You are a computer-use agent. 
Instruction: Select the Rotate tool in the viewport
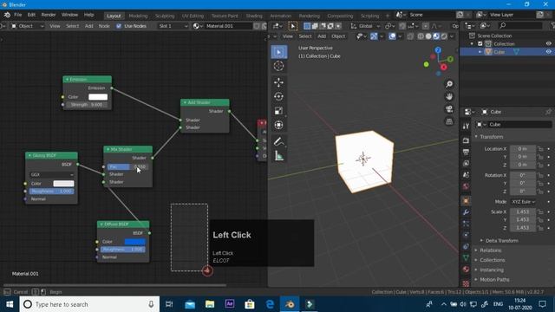(279, 96)
